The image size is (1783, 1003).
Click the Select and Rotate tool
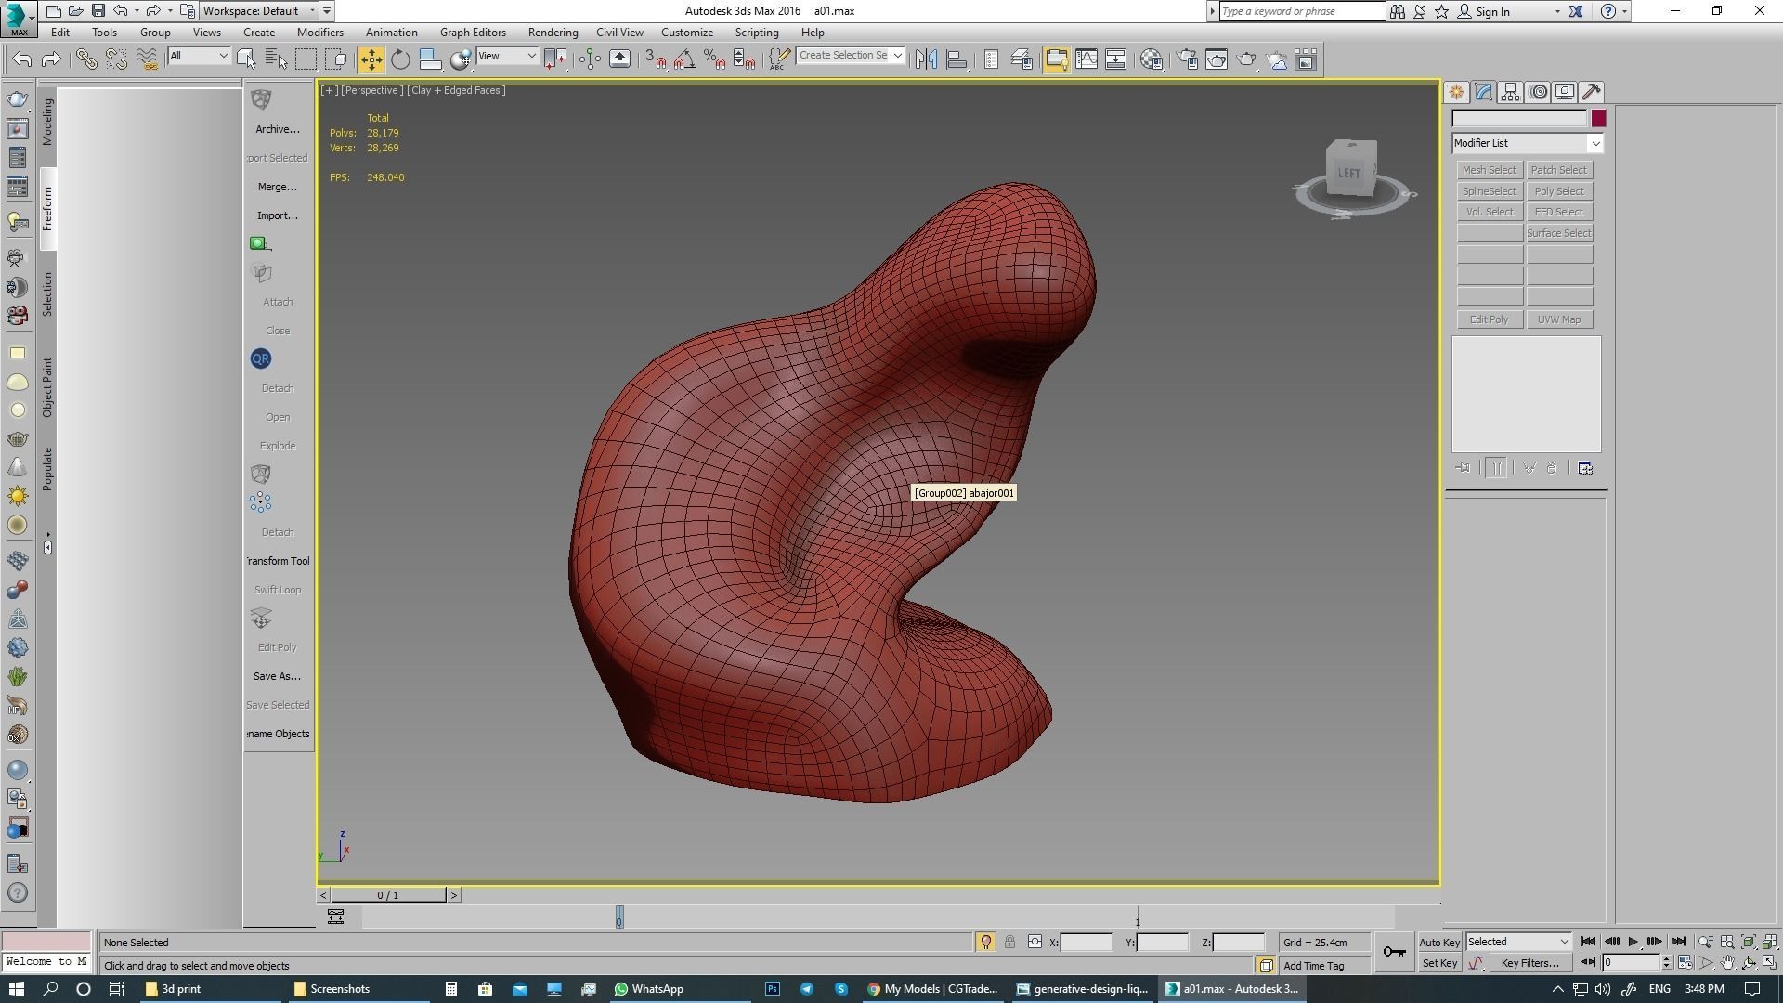click(x=400, y=59)
